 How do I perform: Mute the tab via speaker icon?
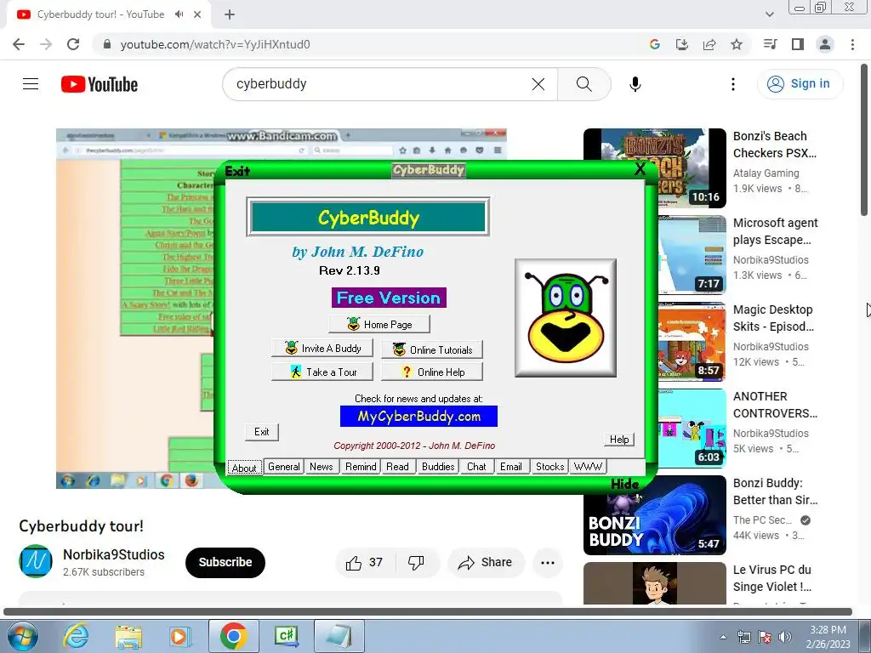(x=179, y=14)
